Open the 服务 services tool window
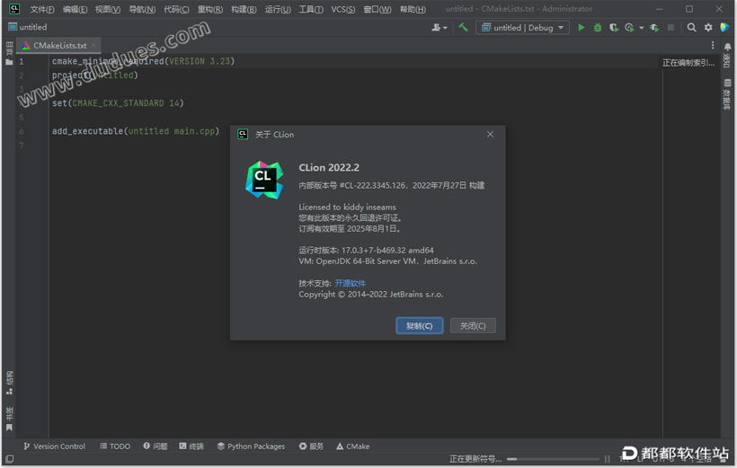The height and width of the screenshot is (468, 737). point(312,446)
